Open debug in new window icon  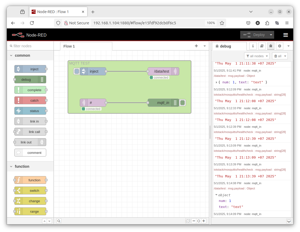[289, 221]
